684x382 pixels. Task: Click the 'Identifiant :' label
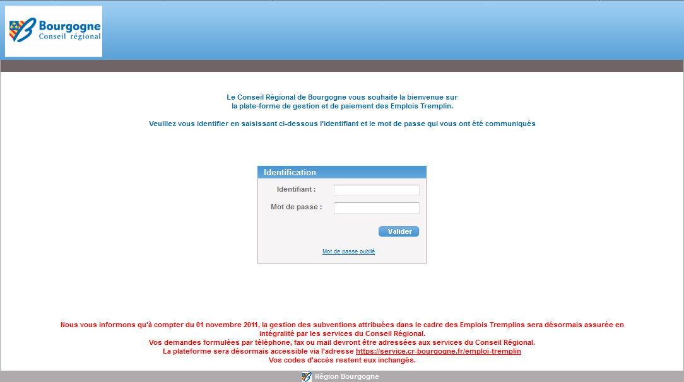296,190
